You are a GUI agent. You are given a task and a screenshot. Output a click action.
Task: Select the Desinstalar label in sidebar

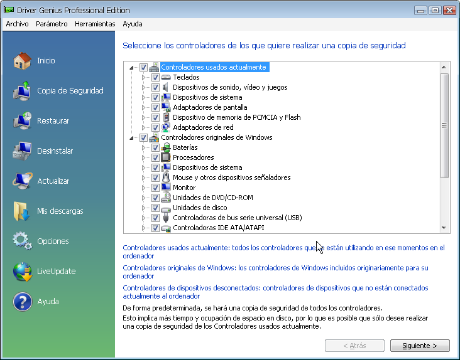point(55,151)
